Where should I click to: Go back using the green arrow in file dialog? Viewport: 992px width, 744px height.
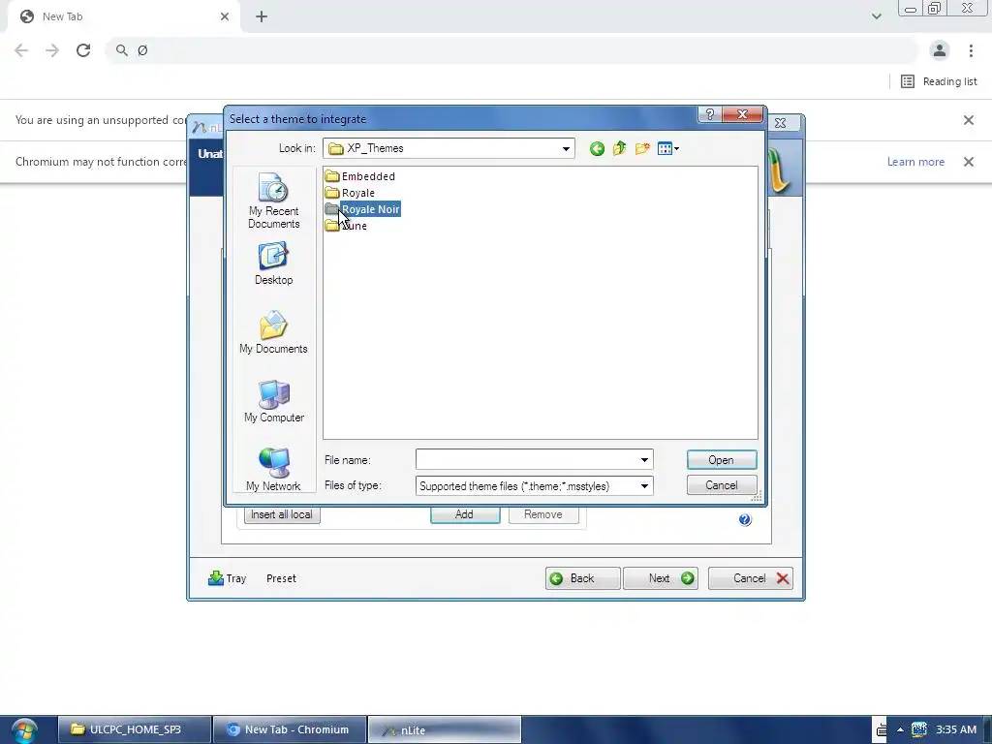pos(597,148)
